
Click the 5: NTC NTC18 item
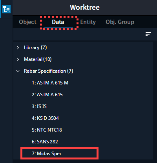coord(47,130)
